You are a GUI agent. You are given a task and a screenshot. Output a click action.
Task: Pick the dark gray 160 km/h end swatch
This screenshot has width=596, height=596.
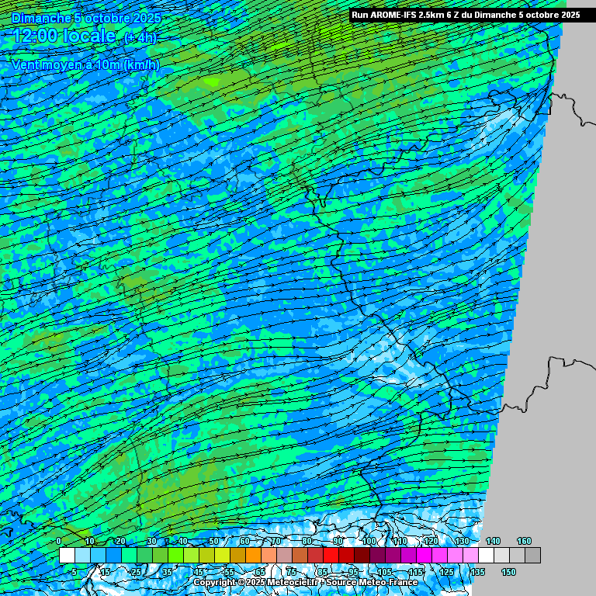[532, 556]
